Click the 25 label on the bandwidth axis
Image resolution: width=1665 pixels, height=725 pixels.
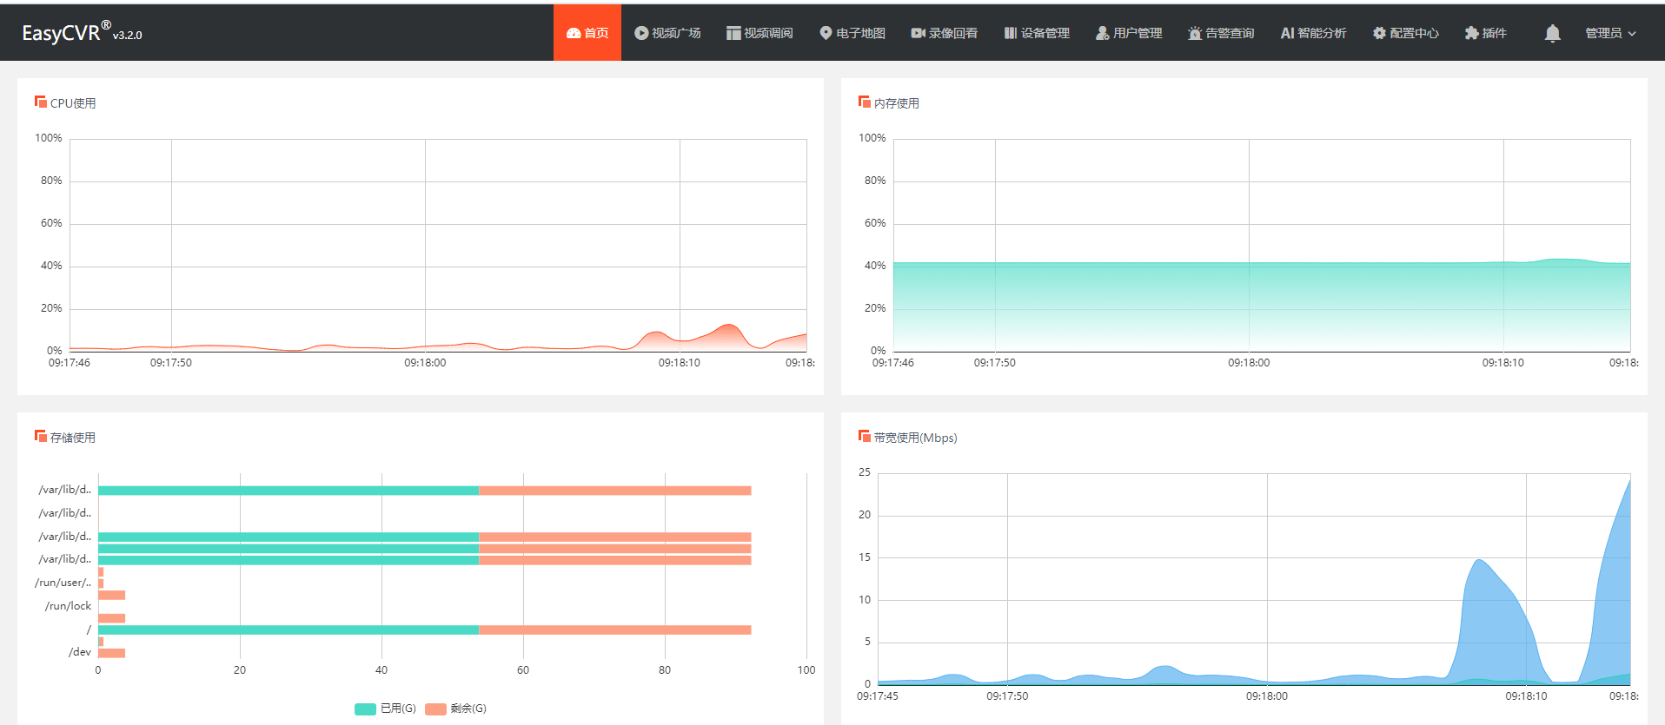click(x=865, y=472)
